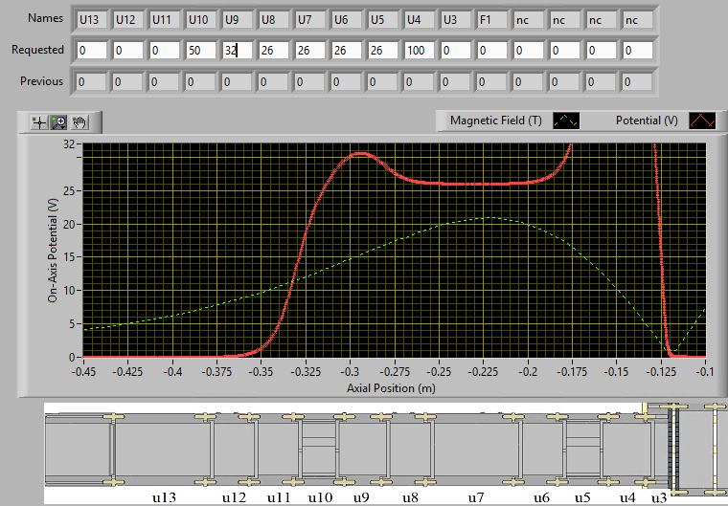Click the U12 requested value field
This screenshot has width=728, height=506.
pyautogui.click(x=127, y=51)
